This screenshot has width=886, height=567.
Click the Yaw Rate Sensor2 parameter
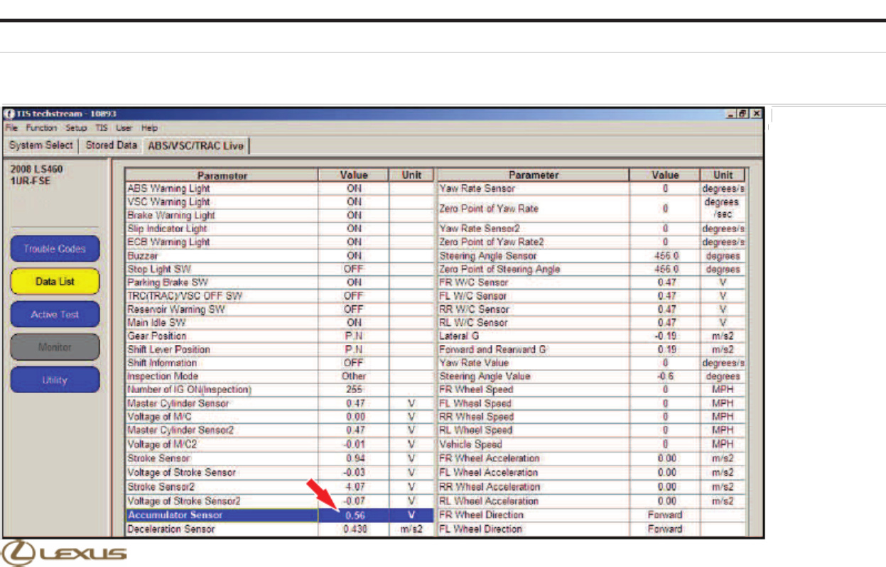(480, 229)
